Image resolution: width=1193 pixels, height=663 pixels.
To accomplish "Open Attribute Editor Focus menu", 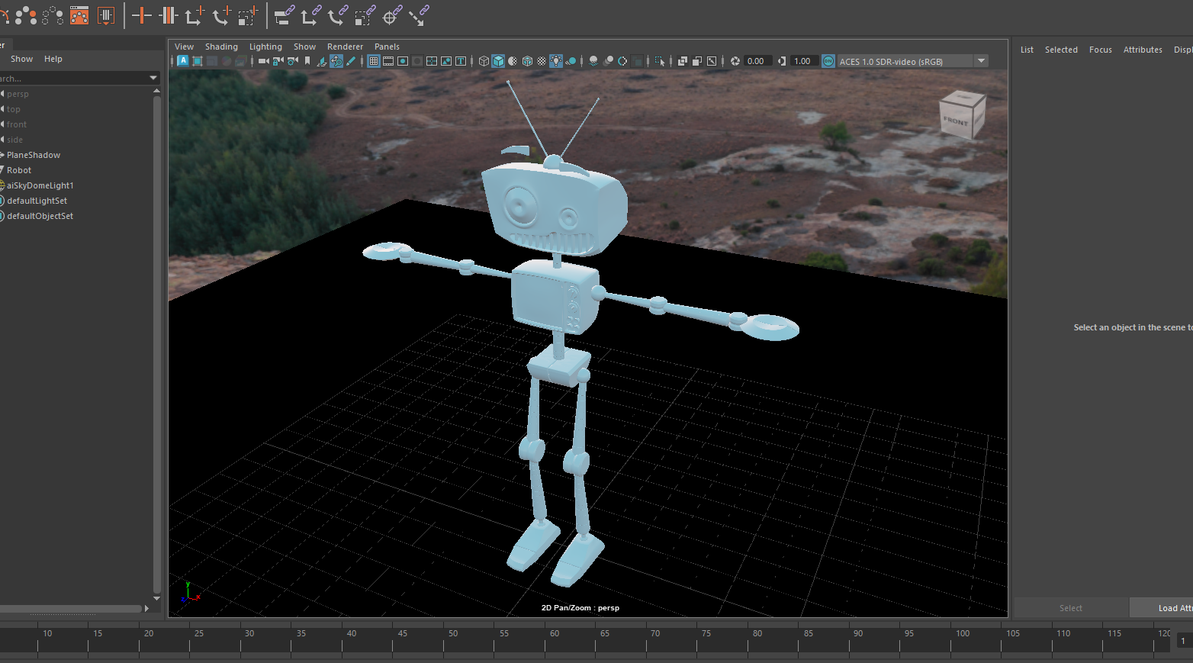I will point(1100,50).
